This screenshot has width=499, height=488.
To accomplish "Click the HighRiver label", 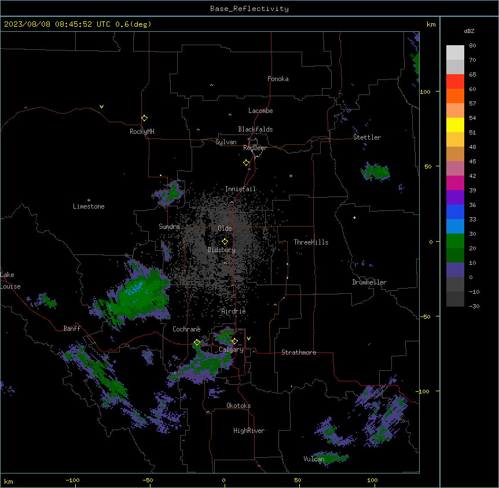I will pyautogui.click(x=249, y=431).
